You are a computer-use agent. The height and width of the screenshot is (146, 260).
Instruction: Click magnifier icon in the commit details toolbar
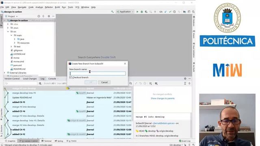pyautogui.click(x=131, y=84)
